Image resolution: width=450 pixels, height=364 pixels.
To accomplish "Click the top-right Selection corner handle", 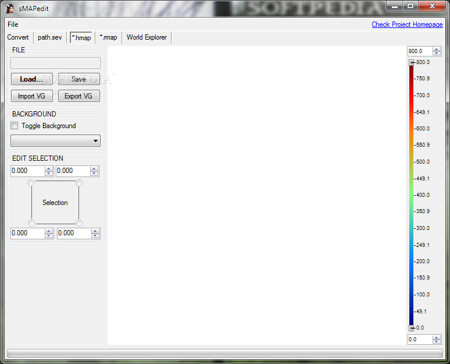I will pos(79,183).
